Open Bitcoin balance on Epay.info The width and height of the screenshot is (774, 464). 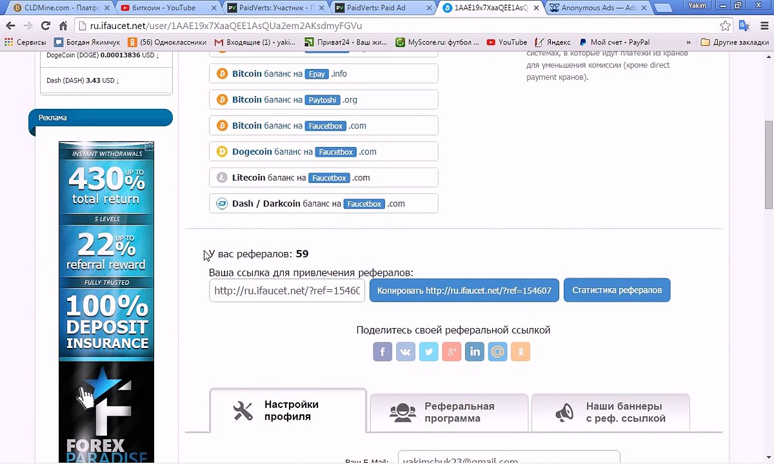[324, 73]
